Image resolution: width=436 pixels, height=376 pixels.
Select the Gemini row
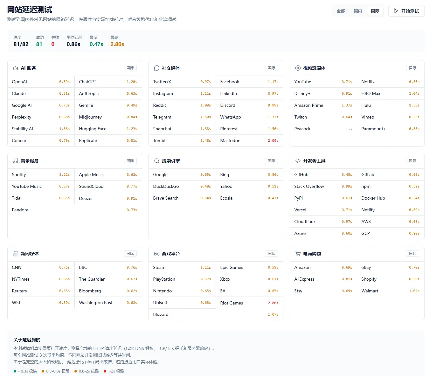[x=108, y=105]
